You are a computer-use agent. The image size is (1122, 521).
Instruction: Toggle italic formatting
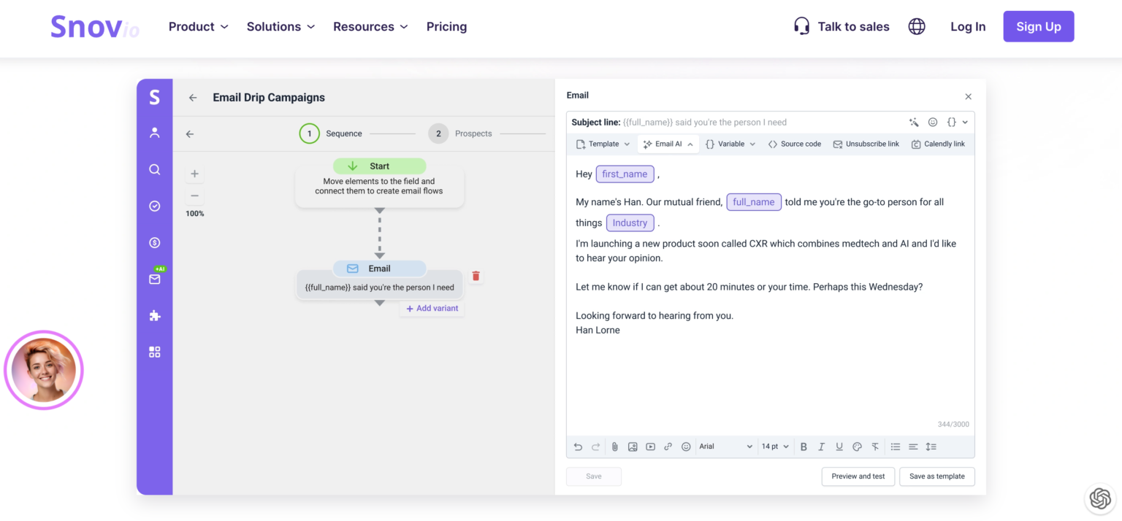[821, 447]
